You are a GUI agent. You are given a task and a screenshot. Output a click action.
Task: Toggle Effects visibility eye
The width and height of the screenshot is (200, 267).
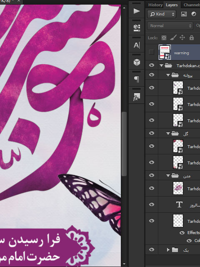click(182, 233)
